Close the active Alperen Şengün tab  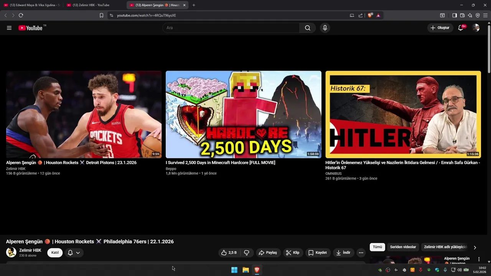click(185, 5)
